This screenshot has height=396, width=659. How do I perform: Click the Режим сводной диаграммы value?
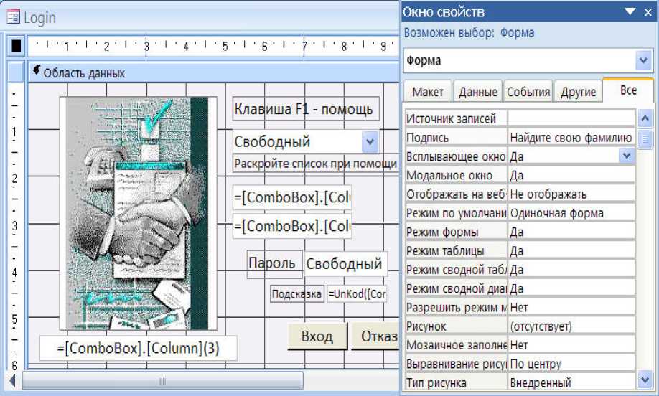[571, 288]
